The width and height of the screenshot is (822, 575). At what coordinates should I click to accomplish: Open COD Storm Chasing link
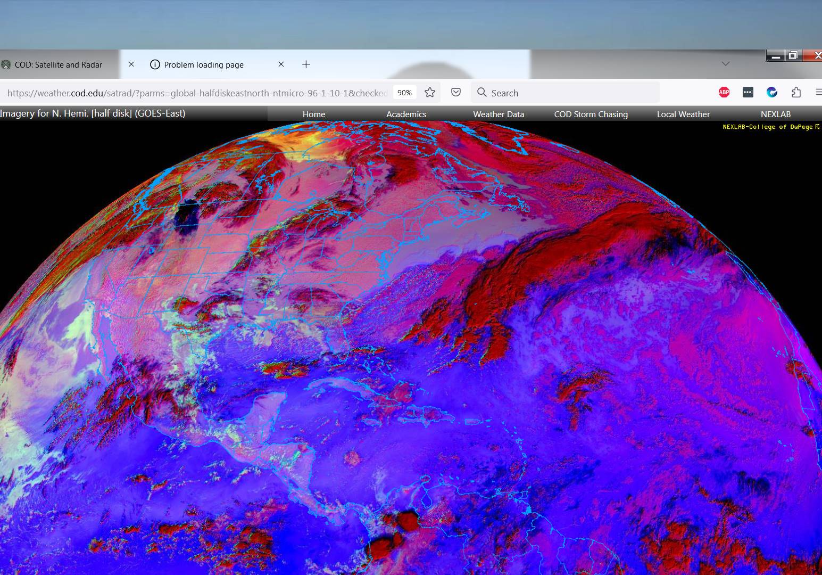click(x=591, y=114)
